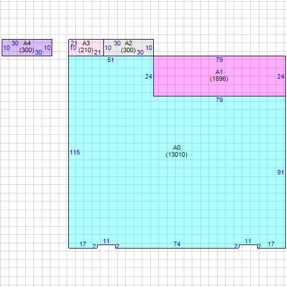Click the 91 dimension on A0's right wall
This screenshot has width=287, height=287.
coord(281,172)
